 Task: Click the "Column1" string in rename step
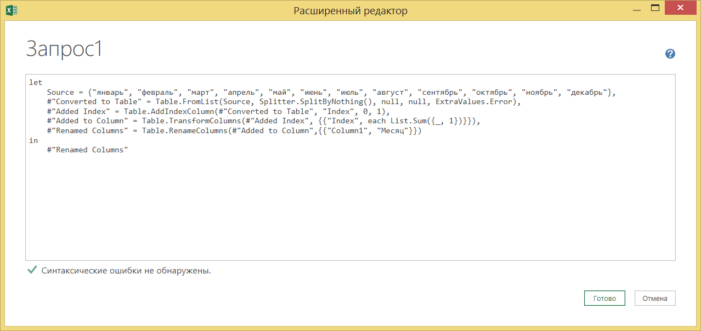(348, 131)
